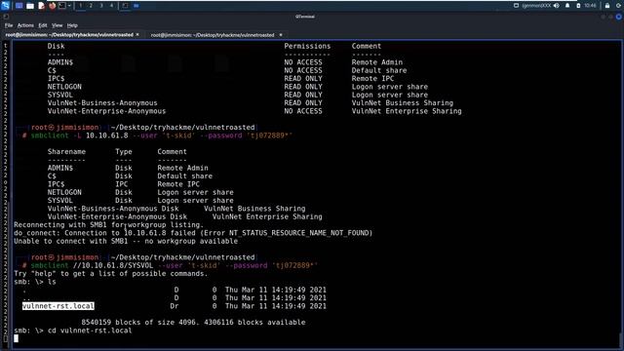Click the VulnNet-Business-Anonymous share in permissions table

102,103
